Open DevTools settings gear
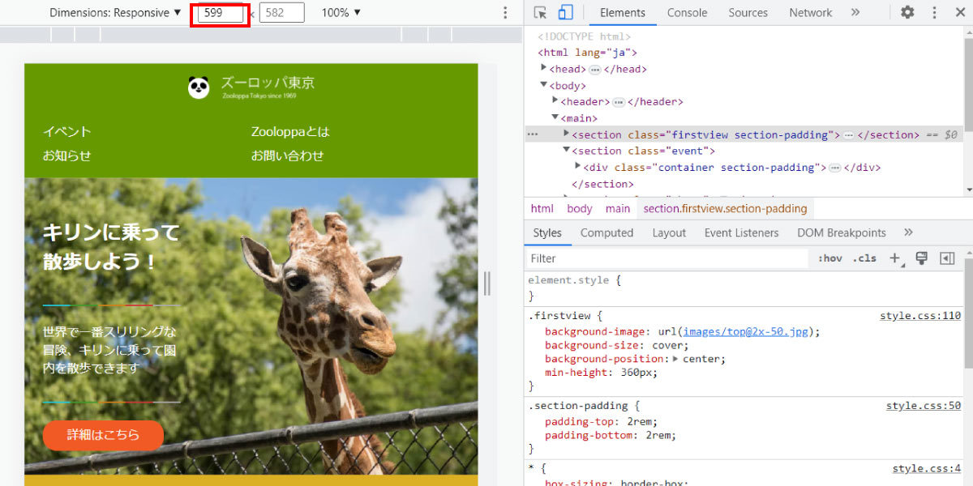The image size is (973, 486). point(907,12)
